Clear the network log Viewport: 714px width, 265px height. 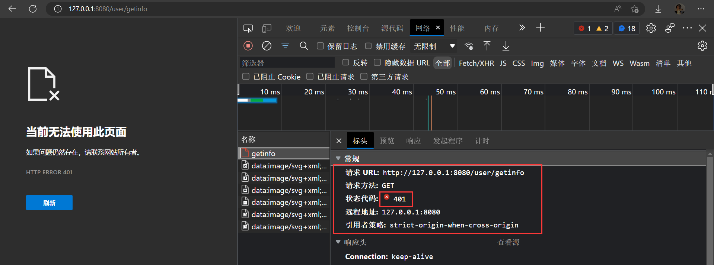pyautogui.click(x=267, y=46)
